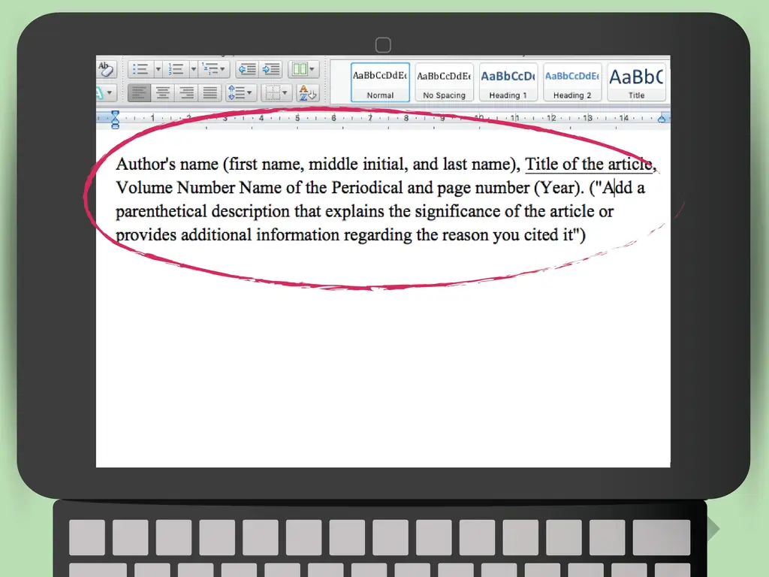Choose the Title style
769x577 pixels.
click(636, 82)
